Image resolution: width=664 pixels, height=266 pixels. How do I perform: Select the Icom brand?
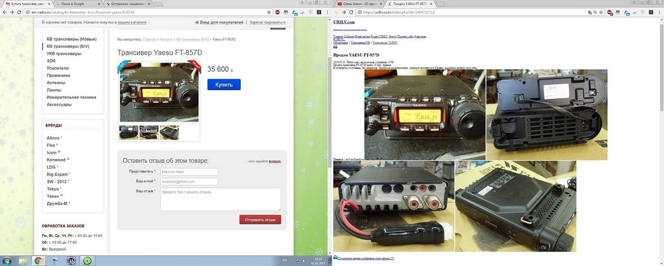coord(52,152)
